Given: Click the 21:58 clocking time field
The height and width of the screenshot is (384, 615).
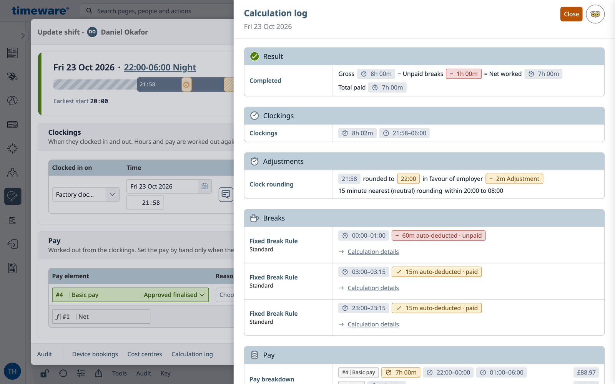Looking at the screenshot, I should pyautogui.click(x=145, y=203).
